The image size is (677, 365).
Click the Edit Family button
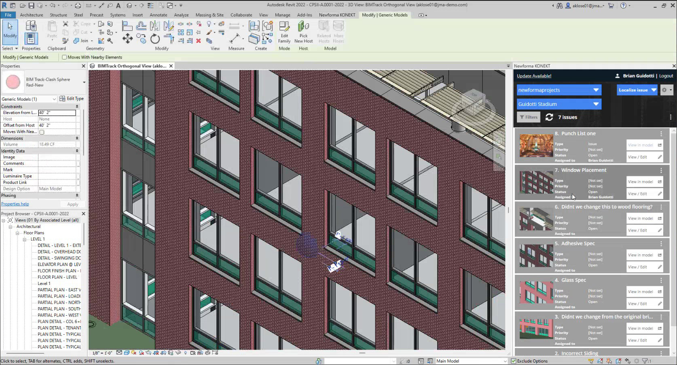click(x=284, y=32)
